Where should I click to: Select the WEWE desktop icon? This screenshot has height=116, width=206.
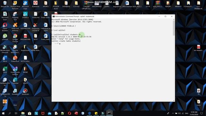tap(25, 70)
